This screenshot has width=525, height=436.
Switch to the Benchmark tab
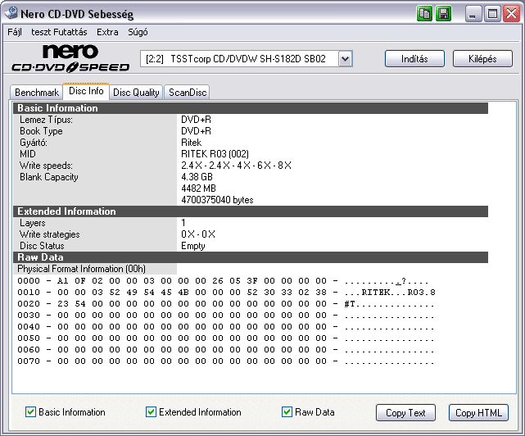click(37, 92)
